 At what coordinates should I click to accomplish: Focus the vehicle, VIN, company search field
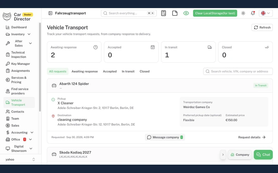pos(238,72)
